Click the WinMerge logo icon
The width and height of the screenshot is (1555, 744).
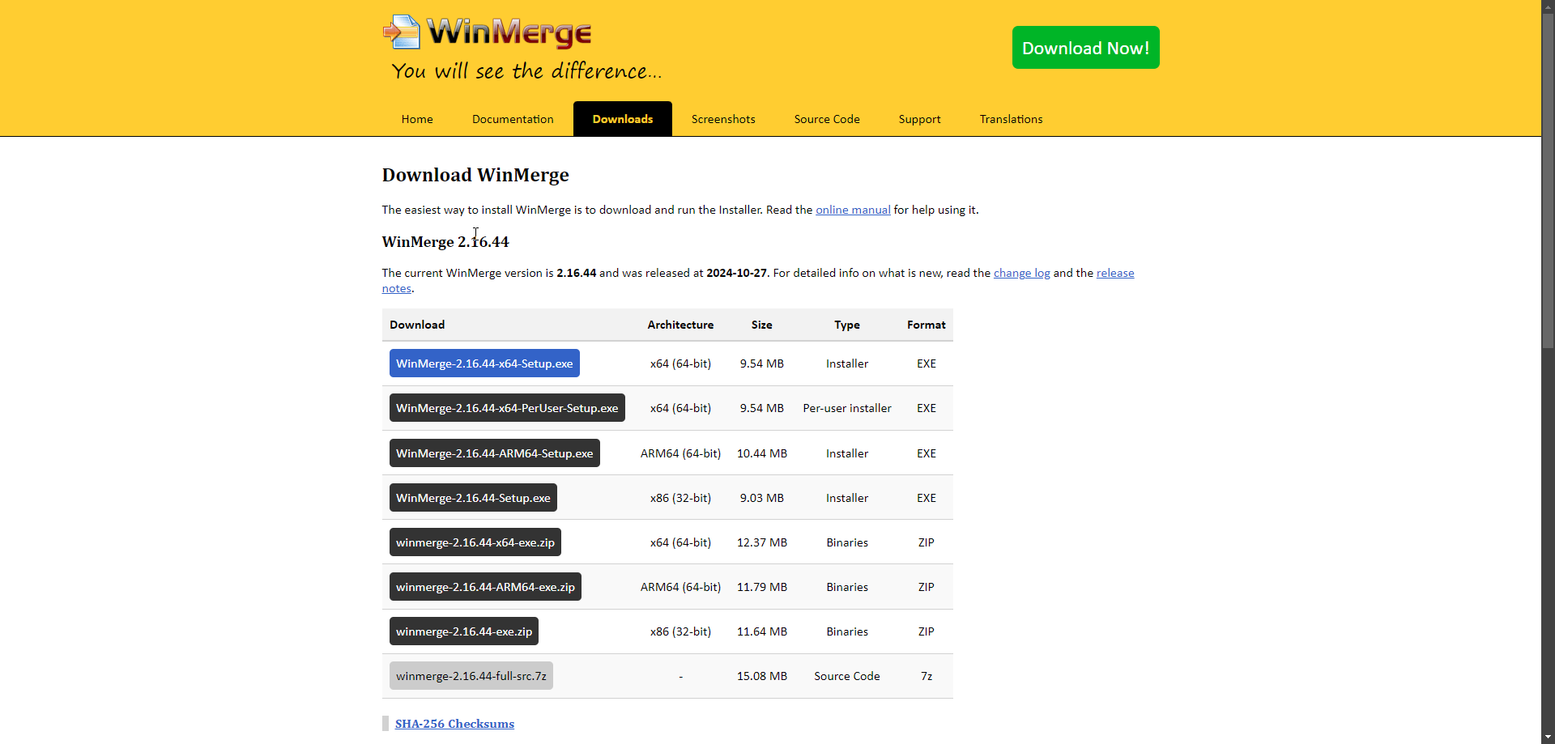(403, 32)
